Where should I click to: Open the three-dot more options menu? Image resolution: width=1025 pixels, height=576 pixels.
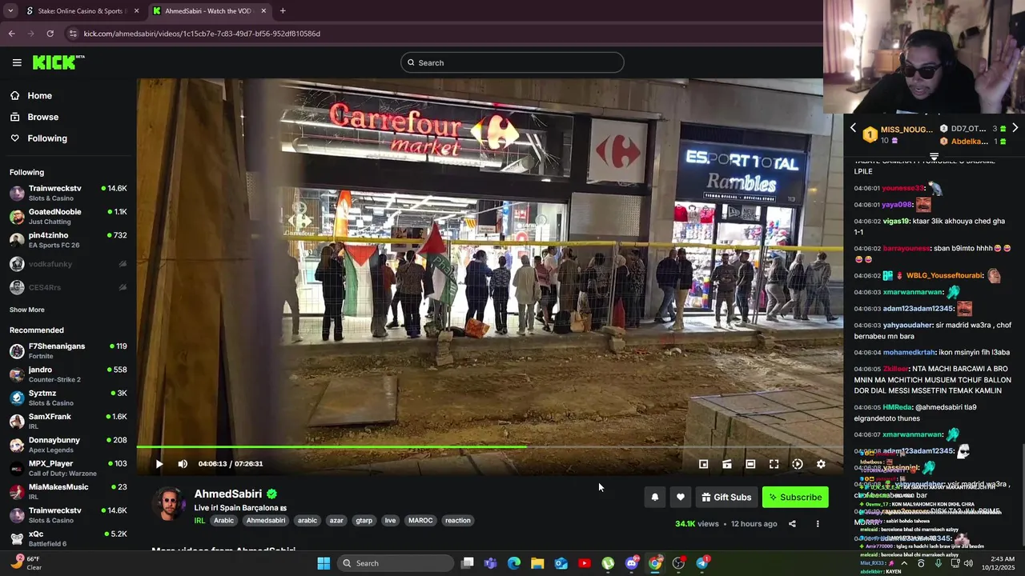pos(818,524)
